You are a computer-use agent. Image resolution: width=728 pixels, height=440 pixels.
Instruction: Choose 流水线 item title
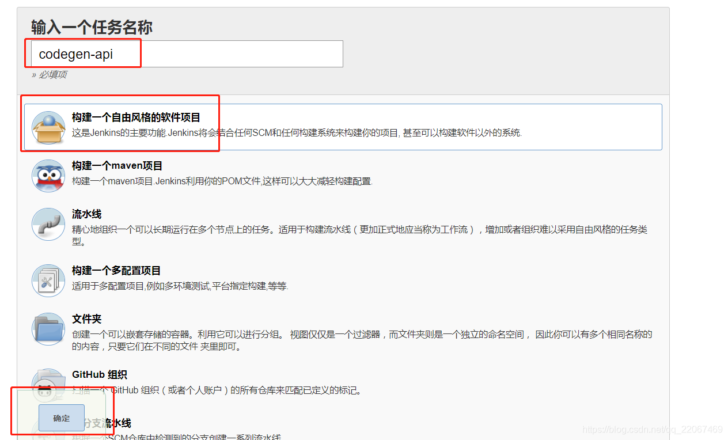[x=86, y=214]
